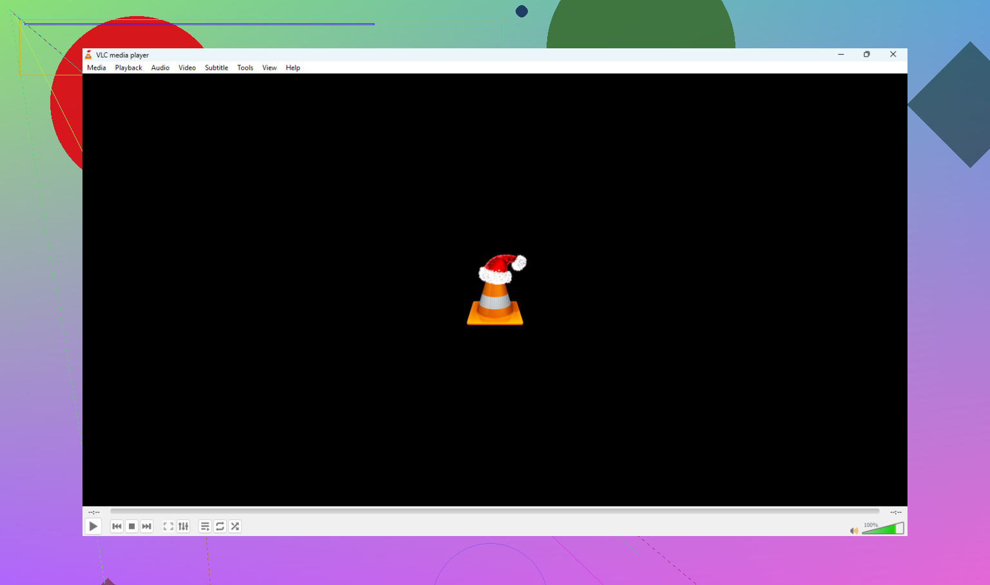Toggle loop repeat mode
Screen dimensions: 990x585
220,526
